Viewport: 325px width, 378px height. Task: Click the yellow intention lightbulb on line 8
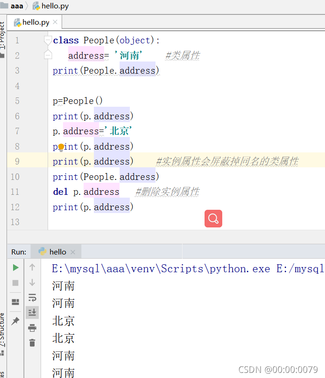coord(61,147)
